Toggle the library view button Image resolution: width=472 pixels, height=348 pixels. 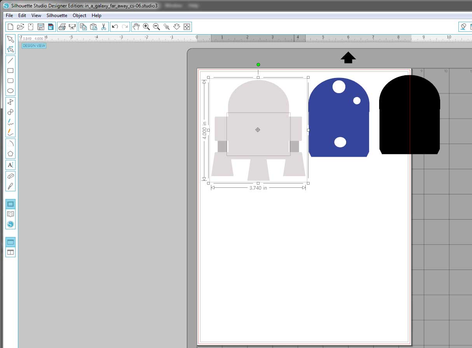[10, 214]
